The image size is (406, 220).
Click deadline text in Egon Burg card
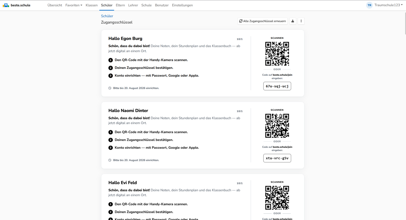(136, 88)
